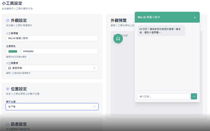Click the chevron arrow on 右下角 selector
Viewport: 210px width, 131px height.
tap(94, 107)
